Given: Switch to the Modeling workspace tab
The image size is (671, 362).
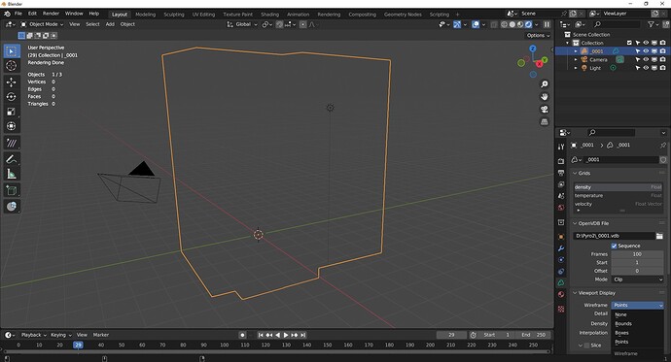Looking at the screenshot, I should point(146,15).
